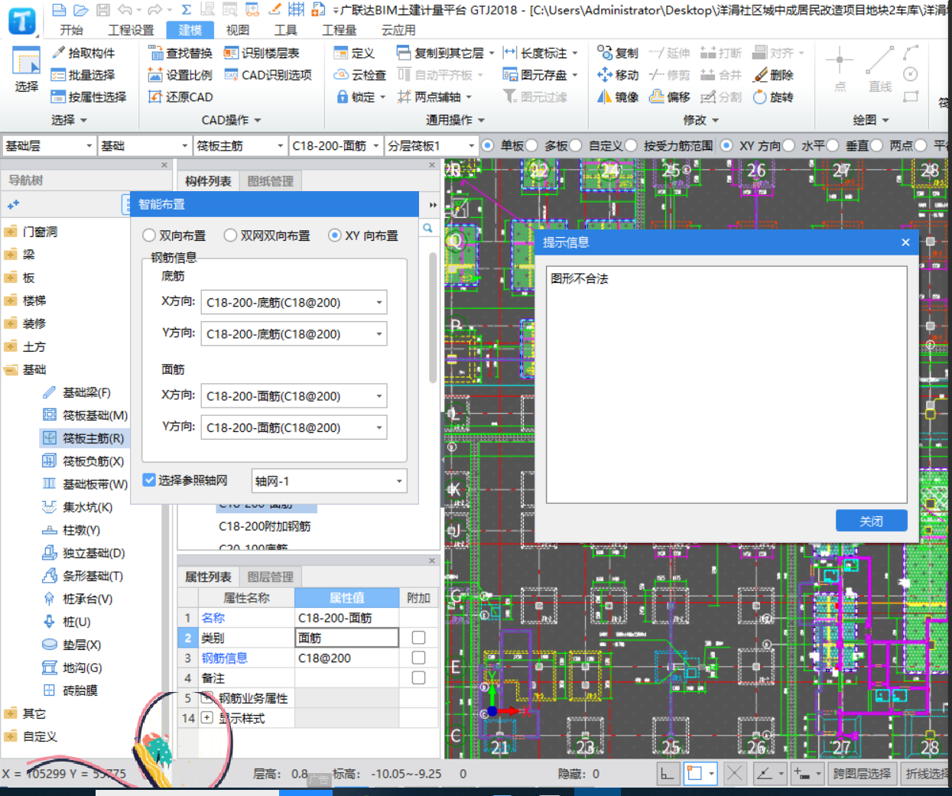This screenshot has width=952, height=796.
Task: Click C18-200附加钢筋 list item
Action: click(265, 526)
